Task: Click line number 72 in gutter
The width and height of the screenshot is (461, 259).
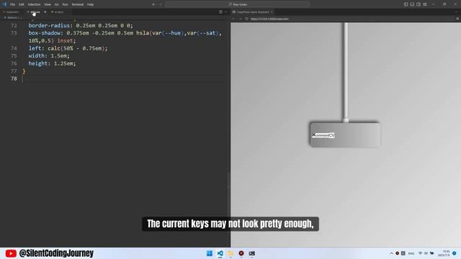Action: point(14,26)
